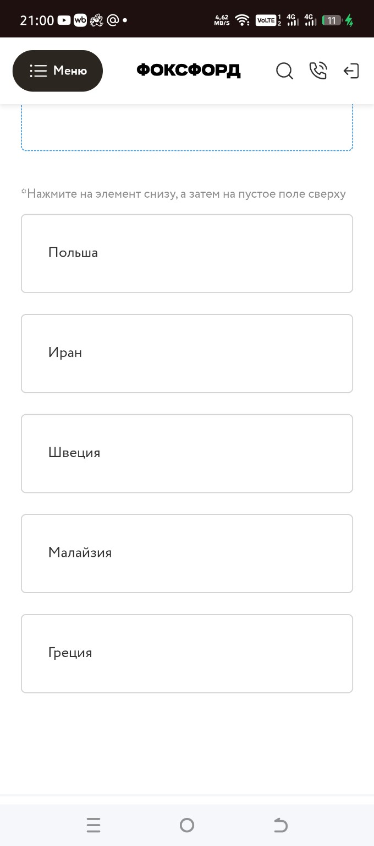Screen dimensions: 374x846
Task: Tap the Wi-Fi icon in the status bar
Action: [242, 19]
